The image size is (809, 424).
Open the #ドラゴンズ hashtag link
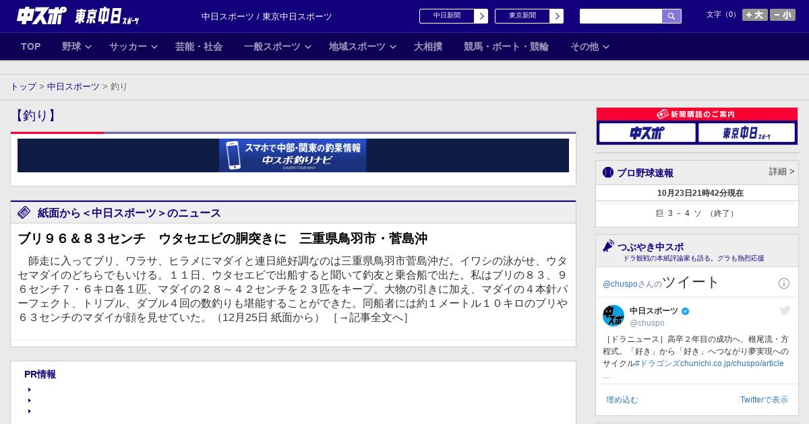click(x=657, y=363)
